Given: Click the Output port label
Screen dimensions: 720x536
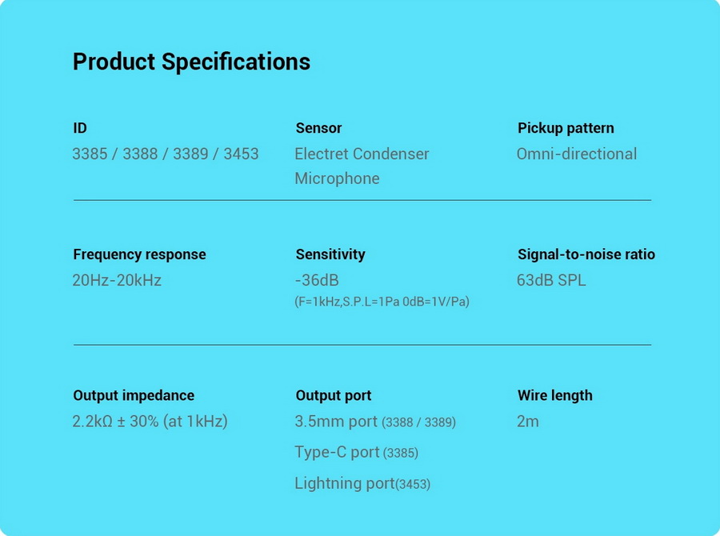Looking at the screenshot, I should click(x=334, y=395).
